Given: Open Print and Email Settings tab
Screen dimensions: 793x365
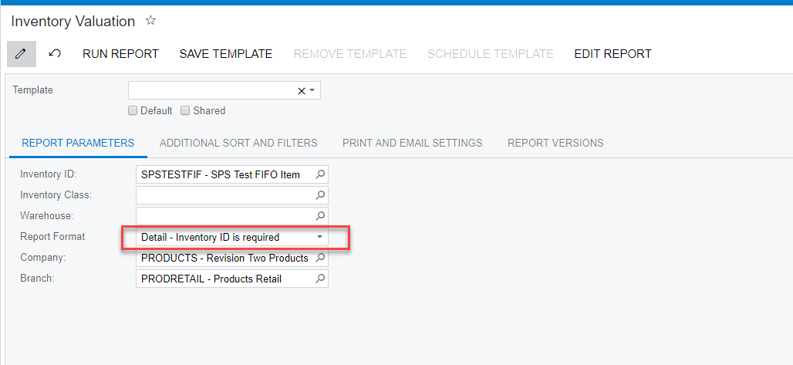Looking at the screenshot, I should tap(412, 143).
